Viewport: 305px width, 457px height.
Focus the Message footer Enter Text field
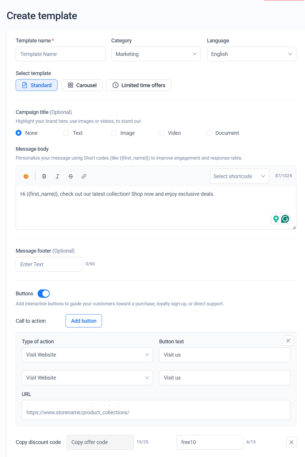49,264
